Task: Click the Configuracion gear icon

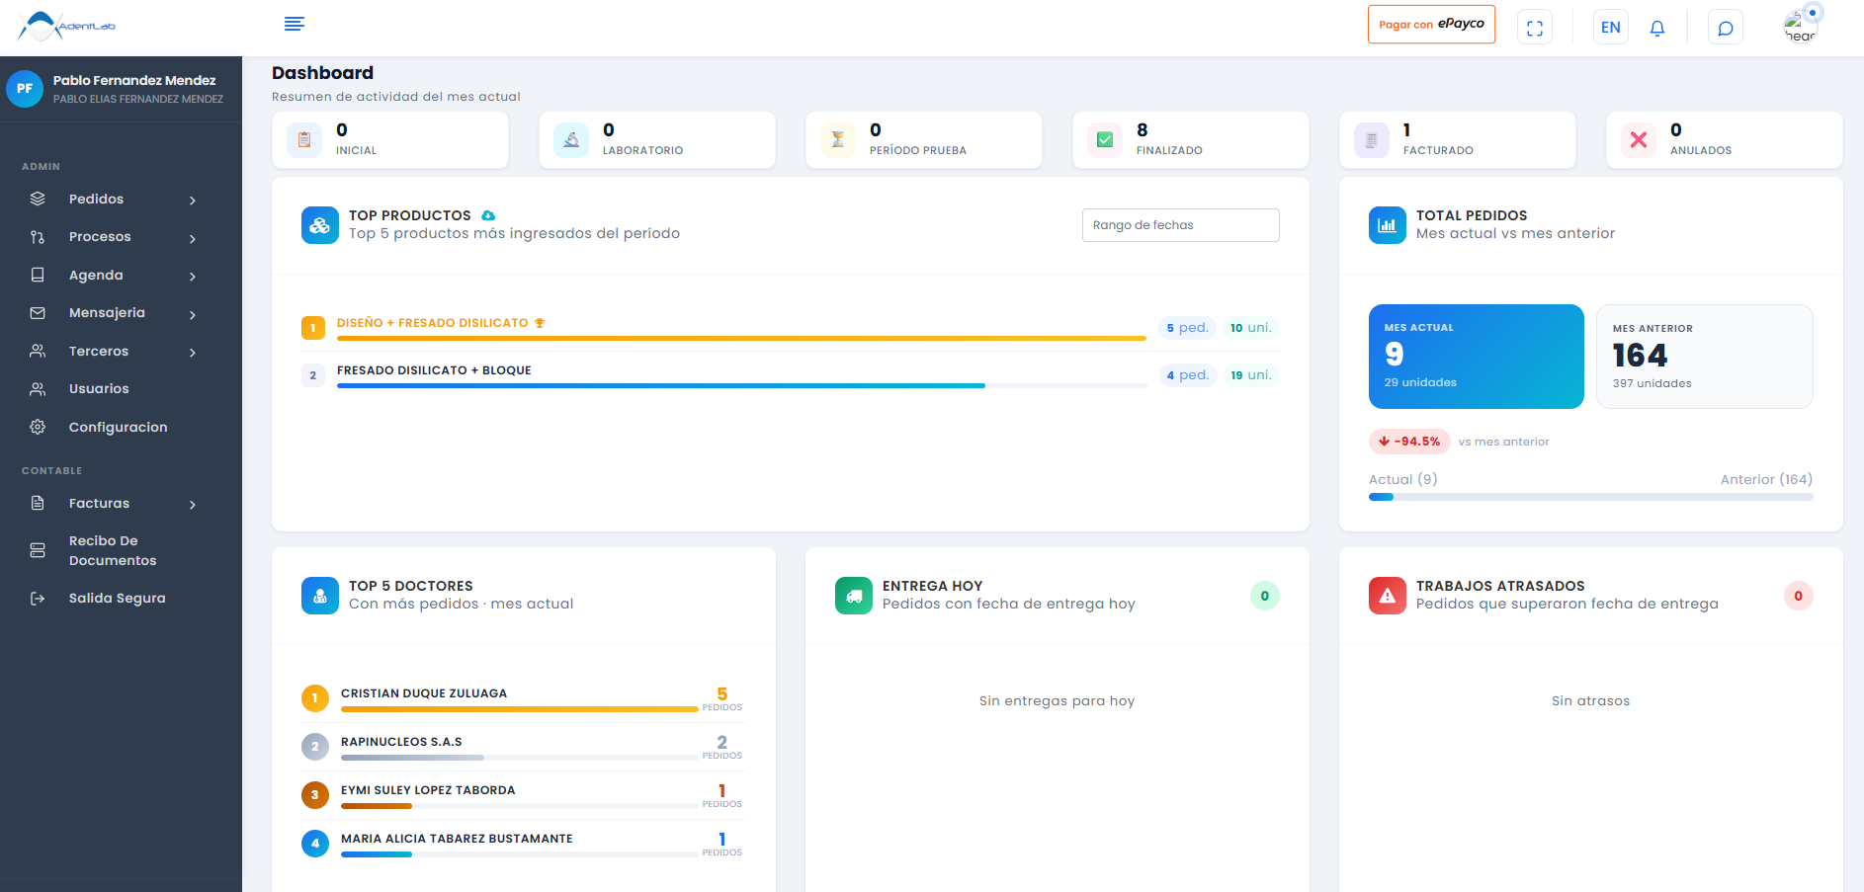Action: click(x=38, y=427)
